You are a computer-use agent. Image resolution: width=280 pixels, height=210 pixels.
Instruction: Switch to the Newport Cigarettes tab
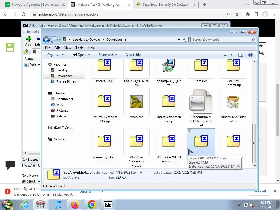coord(35,5)
